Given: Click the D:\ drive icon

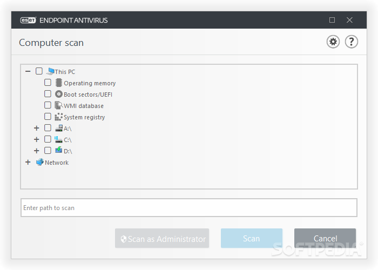Looking at the screenshot, I should click(x=58, y=150).
